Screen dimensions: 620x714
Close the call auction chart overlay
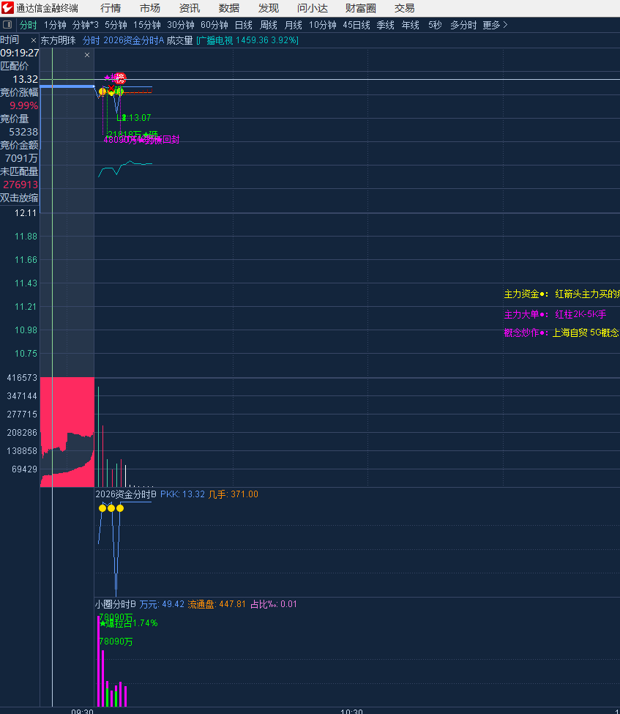[x=87, y=55]
